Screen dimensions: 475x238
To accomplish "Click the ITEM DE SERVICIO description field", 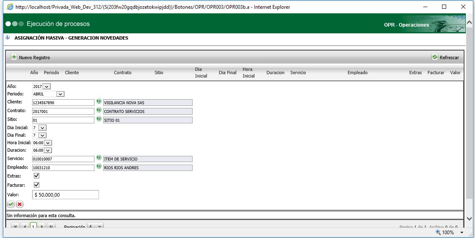I will tap(148, 159).
